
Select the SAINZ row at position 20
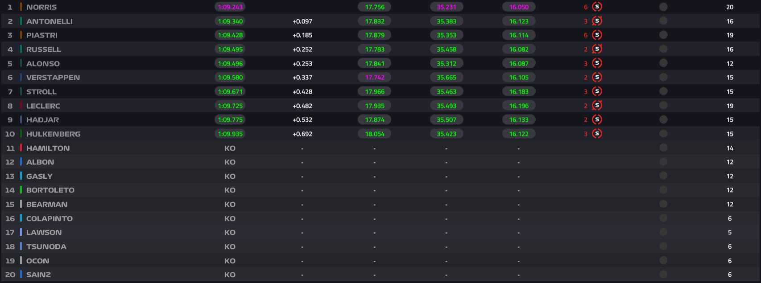pyautogui.click(x=38, y=275)
